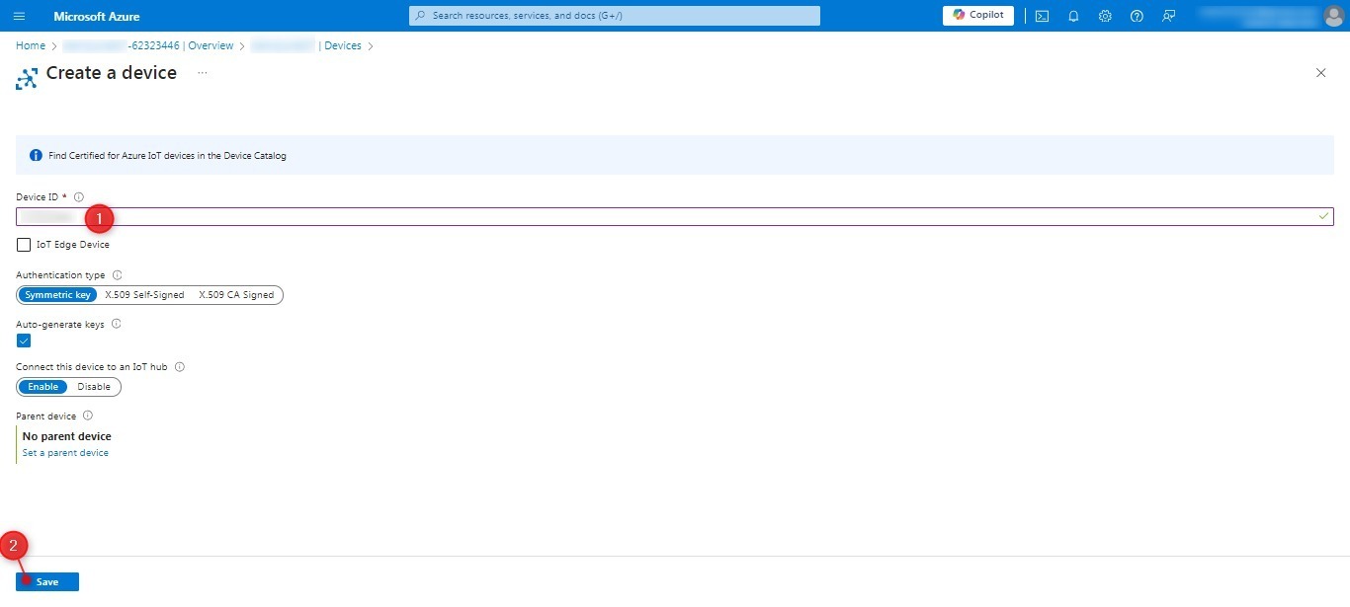Click the Copilot button
1350x607 pixels.
(978, 15)
